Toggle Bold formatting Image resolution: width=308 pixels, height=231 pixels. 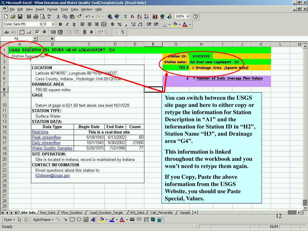pos(60,24)
